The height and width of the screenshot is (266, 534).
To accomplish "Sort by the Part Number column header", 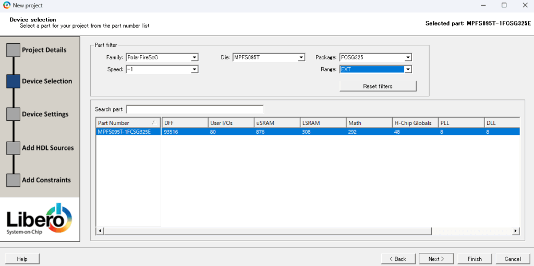I will (x=124, y=123).
